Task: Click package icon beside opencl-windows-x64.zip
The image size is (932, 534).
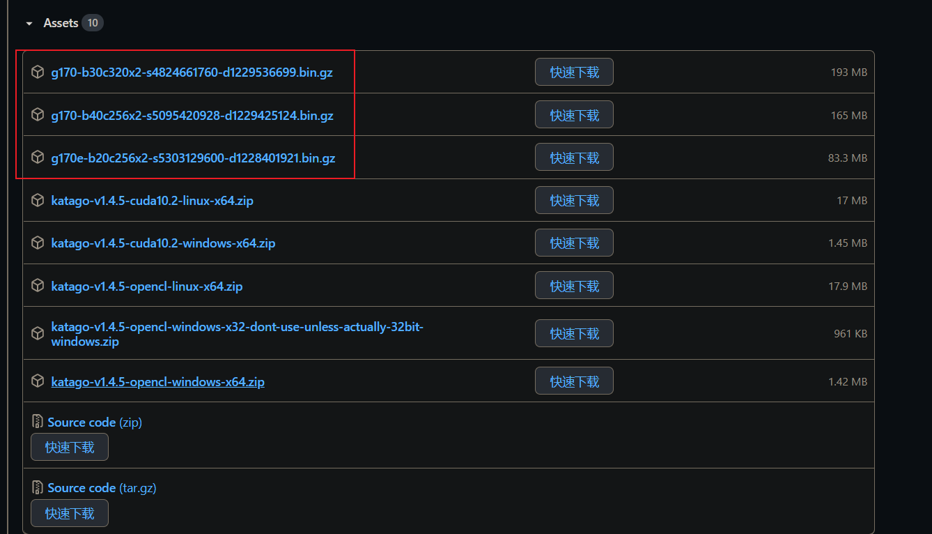Action: (x=38, y=381)
